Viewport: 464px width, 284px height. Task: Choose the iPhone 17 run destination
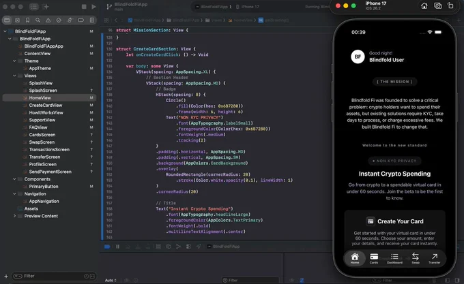(248, 7)
